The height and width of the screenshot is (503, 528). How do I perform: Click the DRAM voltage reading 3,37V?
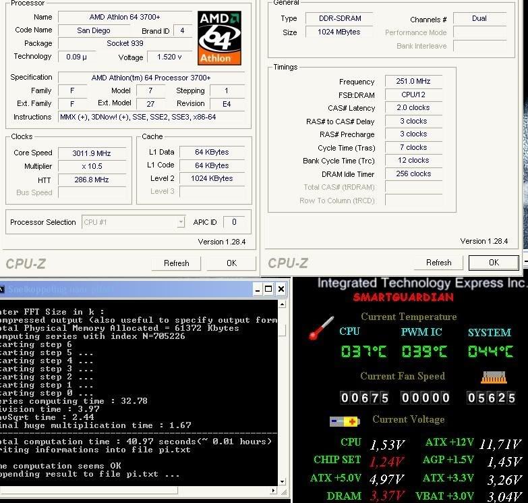(x=386, y=496)
